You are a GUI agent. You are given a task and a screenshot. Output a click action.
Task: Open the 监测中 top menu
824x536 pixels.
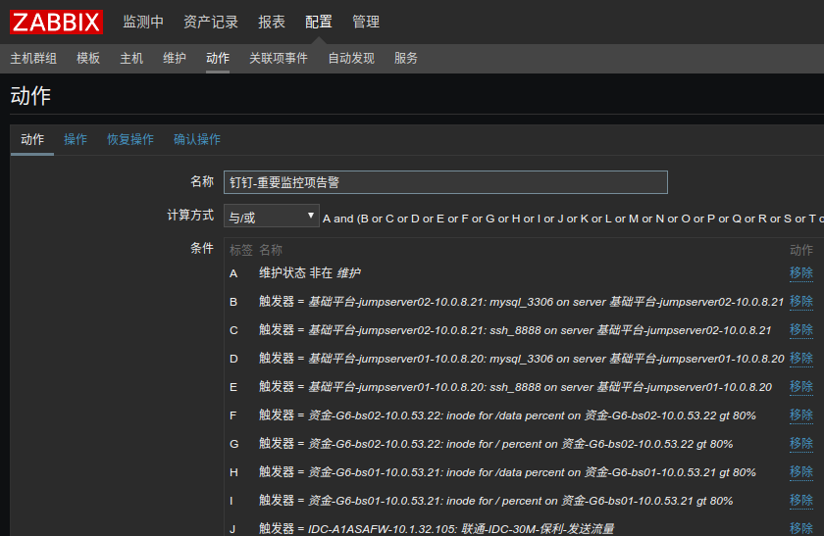click(x=143, y=23)
